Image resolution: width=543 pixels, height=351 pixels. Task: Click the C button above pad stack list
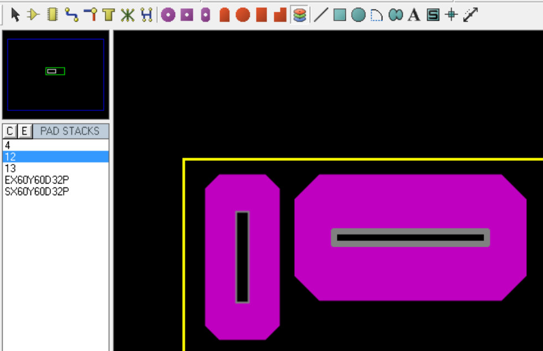(10, 131)
